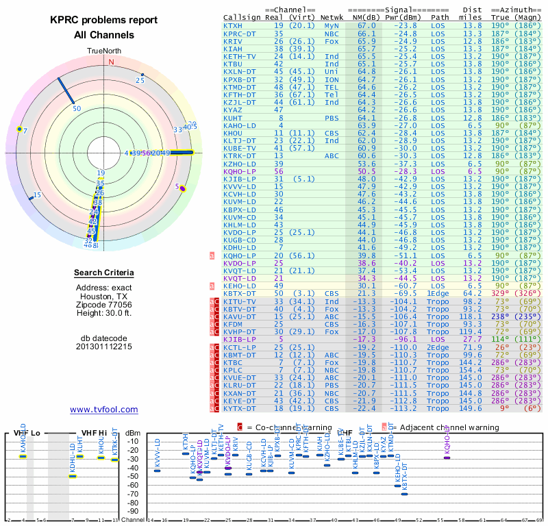This screenshot has height=526, width=548.
Task: Click the -113.2 power value for KYTX-DT
Action: point(403,408)
